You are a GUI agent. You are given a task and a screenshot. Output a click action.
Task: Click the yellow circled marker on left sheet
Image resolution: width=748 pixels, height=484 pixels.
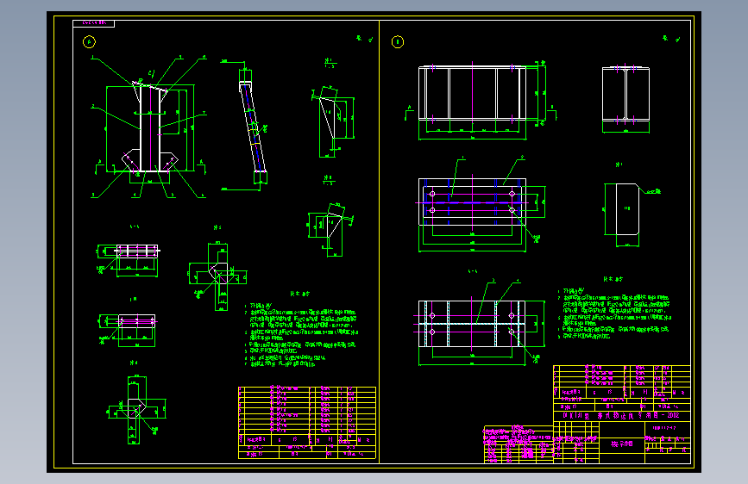[89, 42]
